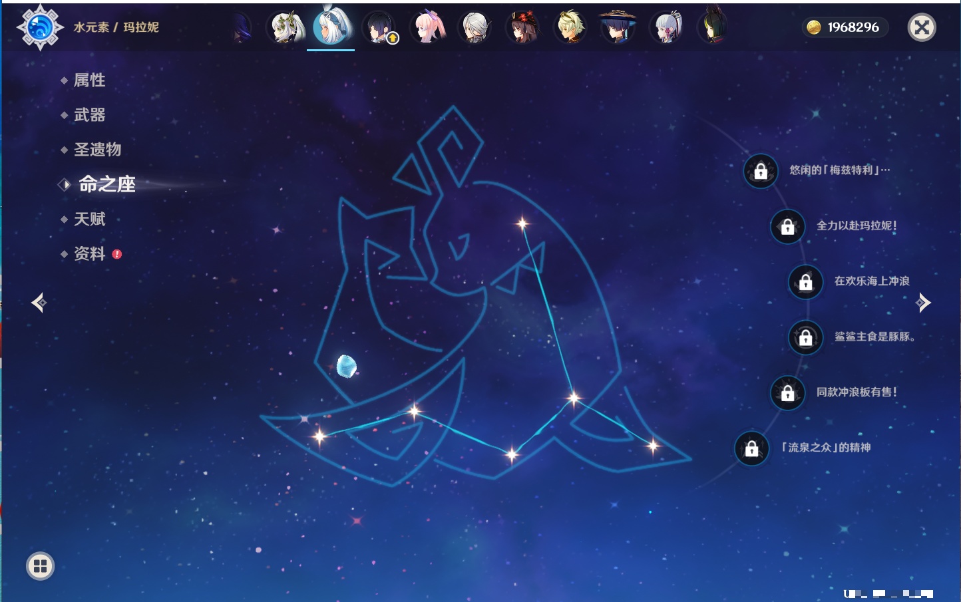Click the lock icon for 在欢乐海上冲浪

pos(805,281)
